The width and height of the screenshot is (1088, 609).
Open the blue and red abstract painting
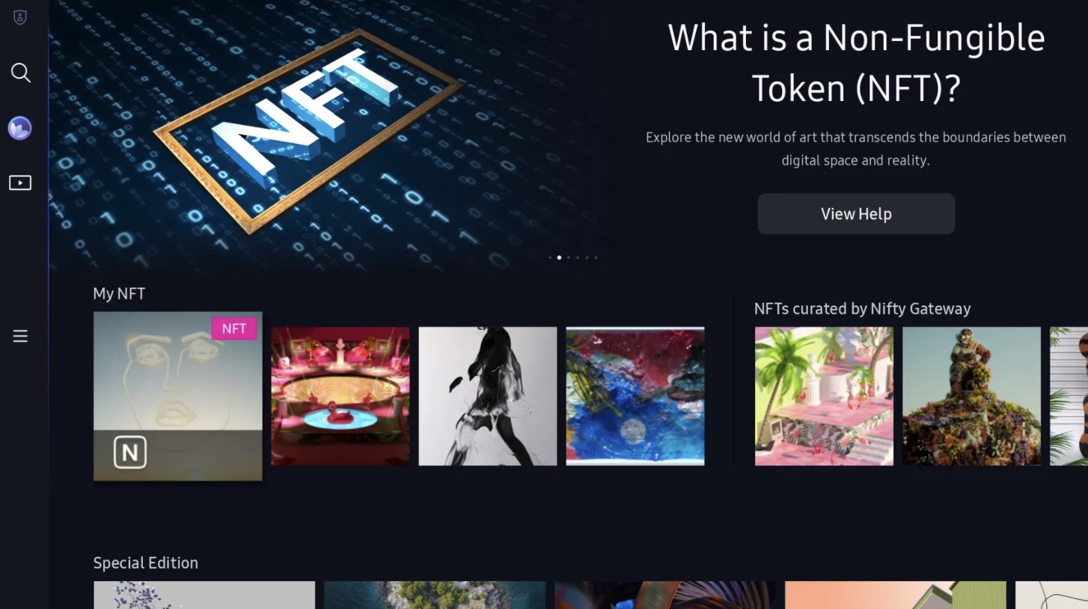pos(635,396)
